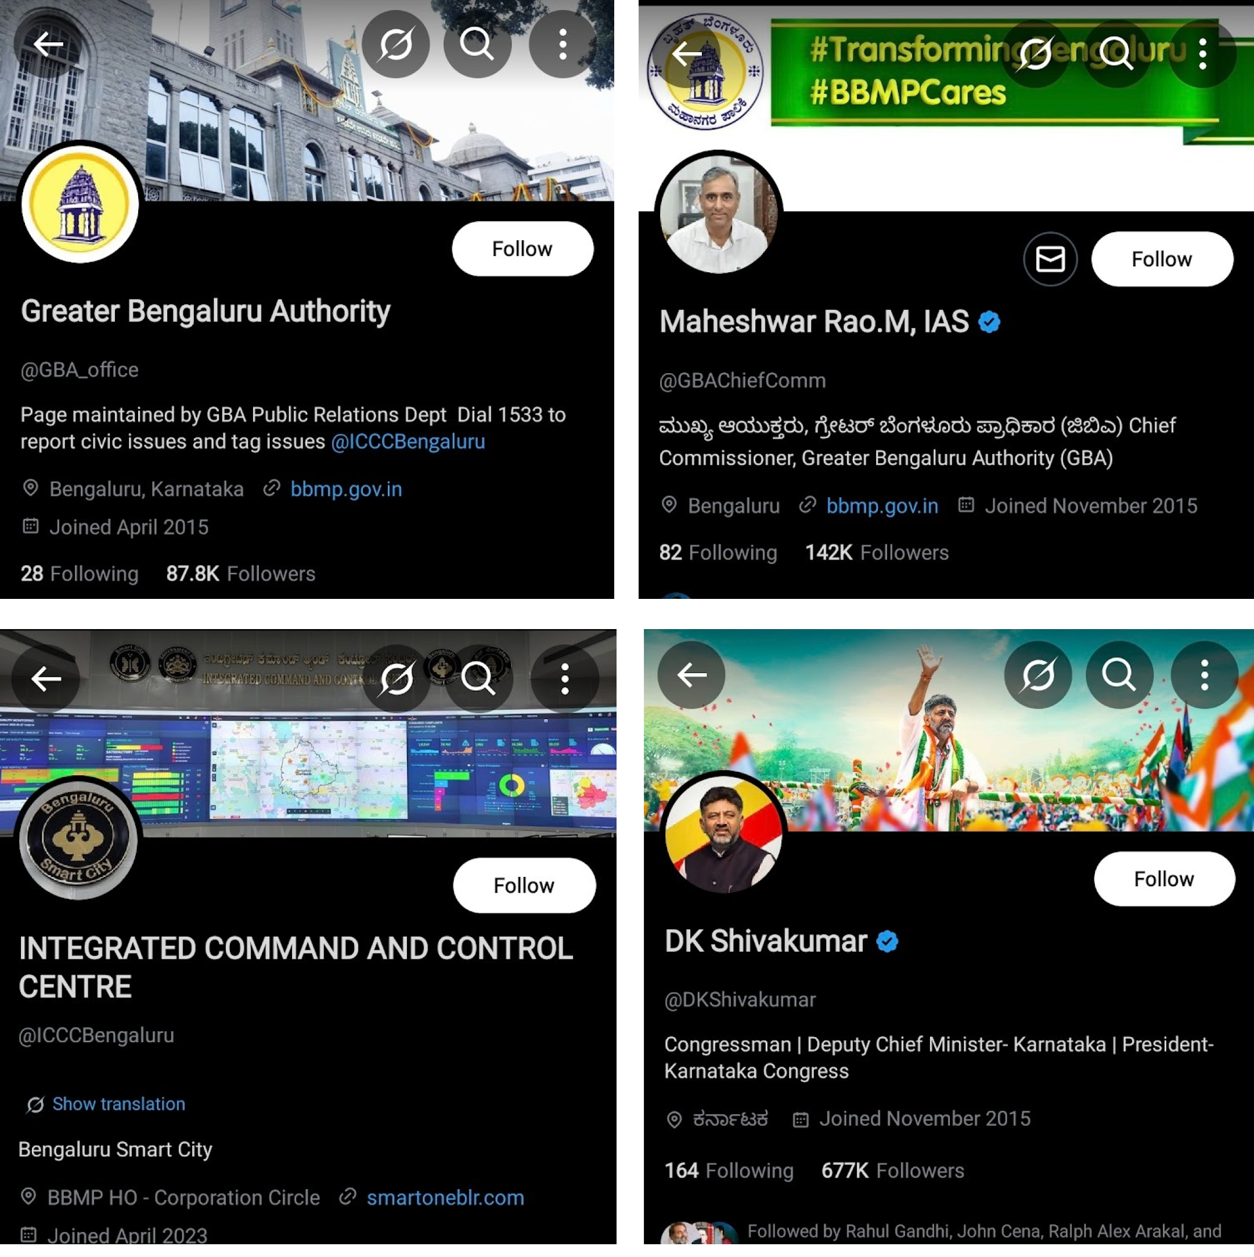Open bbmp.gov.in link on Maheshwar Rao profile

point(882,505)
